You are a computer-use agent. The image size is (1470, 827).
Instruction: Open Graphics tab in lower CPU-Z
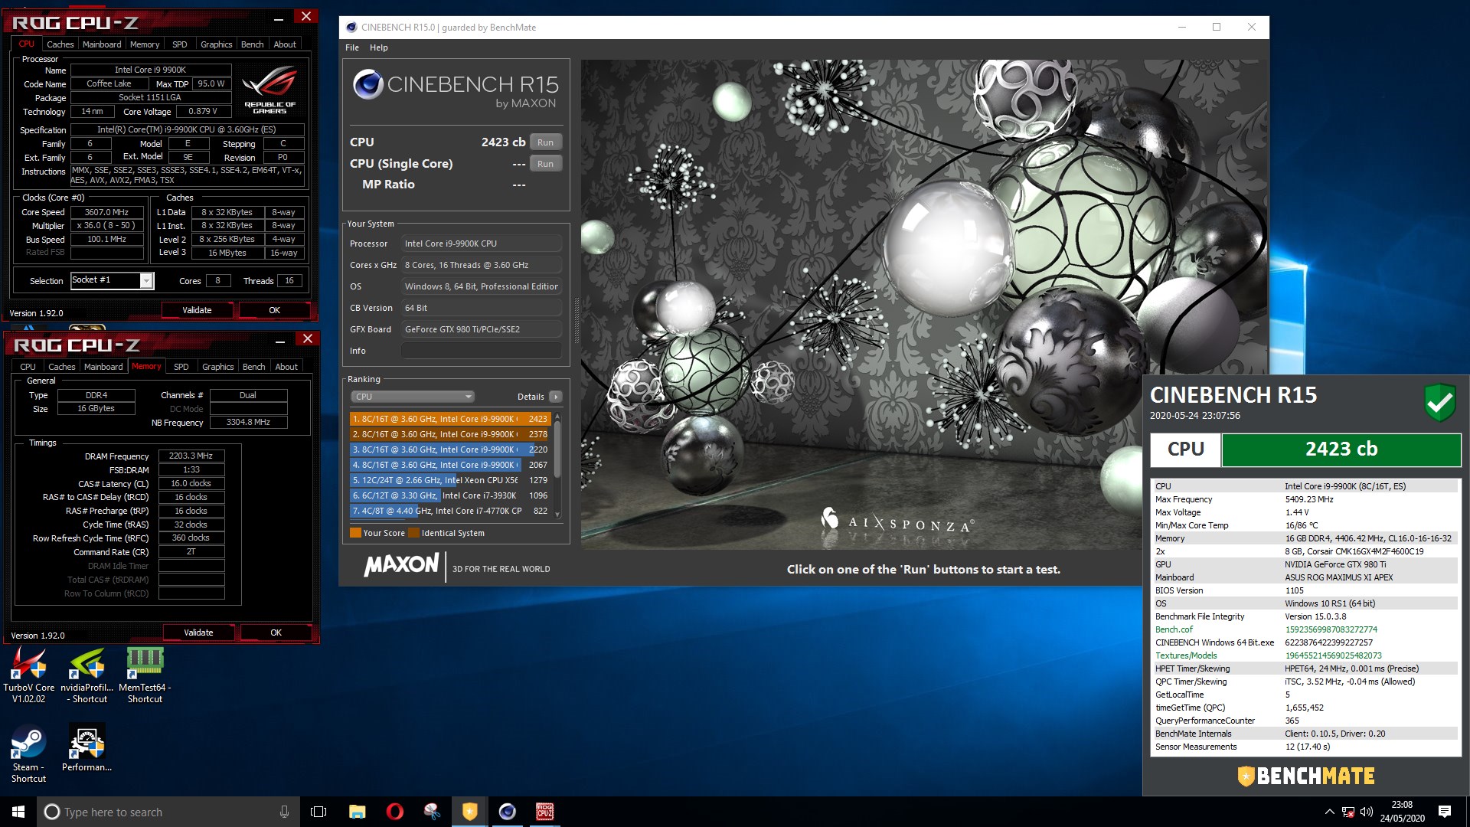[x=218, y=367]
